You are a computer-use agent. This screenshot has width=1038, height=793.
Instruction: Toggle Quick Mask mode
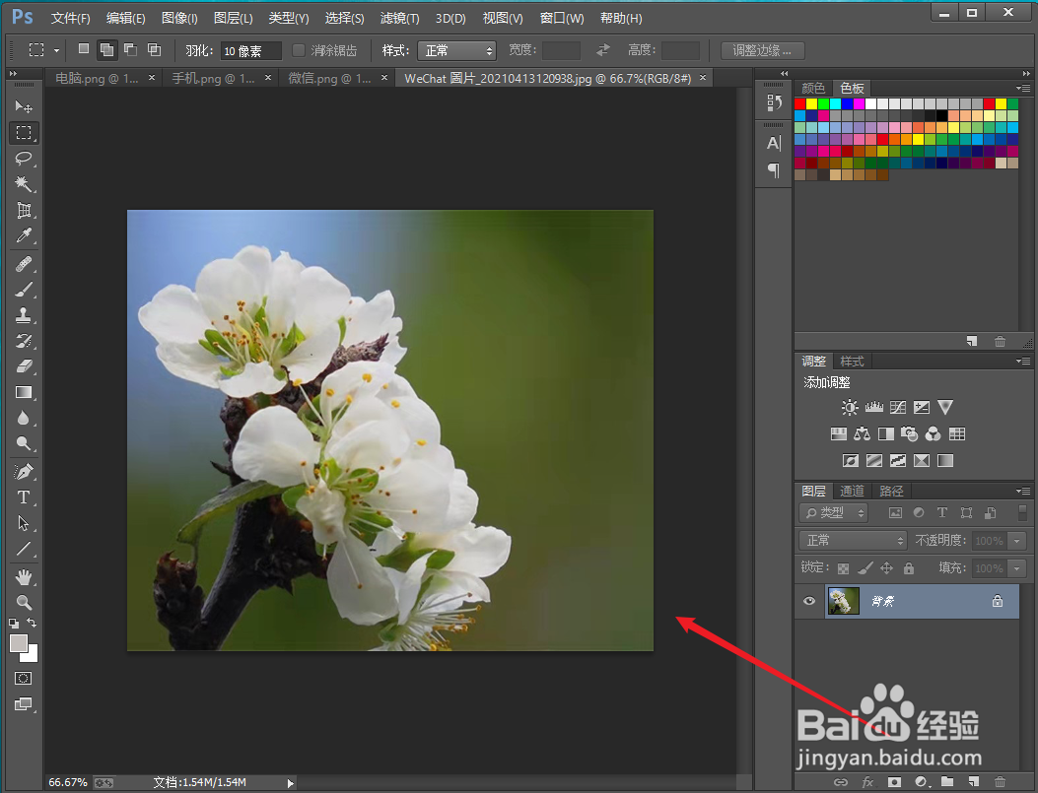coord(24,679)
